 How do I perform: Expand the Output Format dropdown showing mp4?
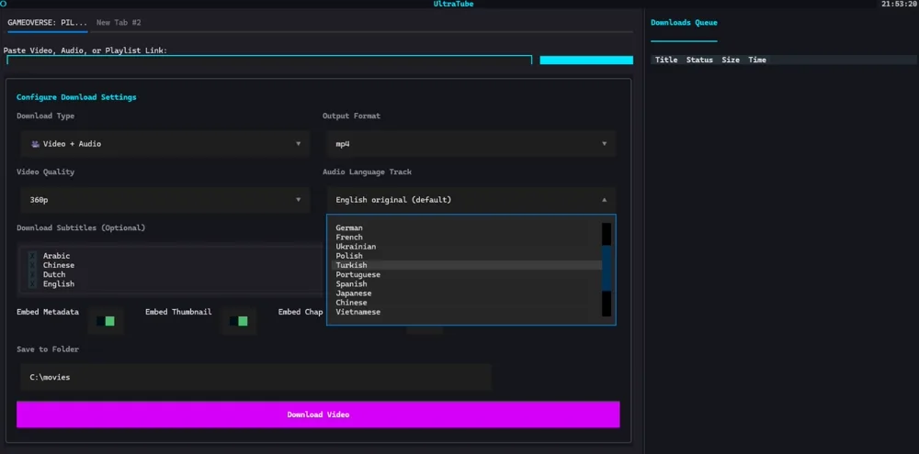(471, 144)
